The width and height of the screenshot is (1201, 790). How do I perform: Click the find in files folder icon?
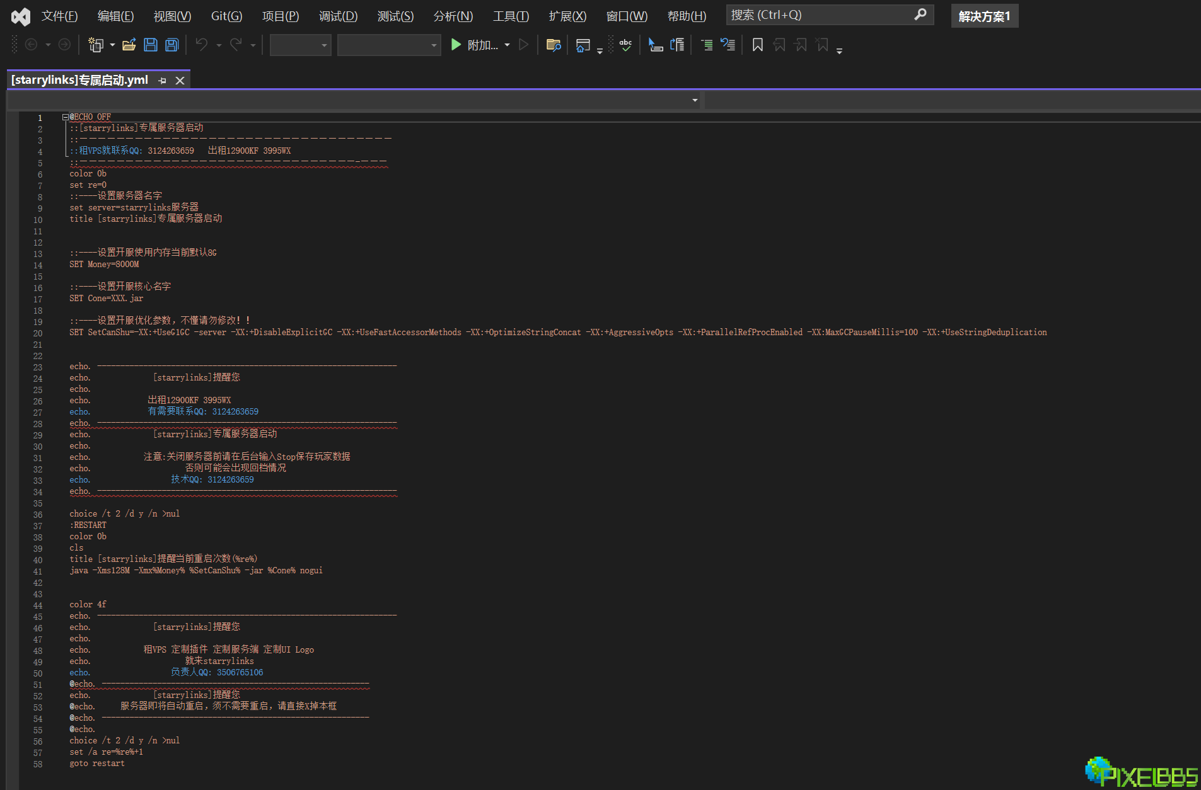coord(554,45)
